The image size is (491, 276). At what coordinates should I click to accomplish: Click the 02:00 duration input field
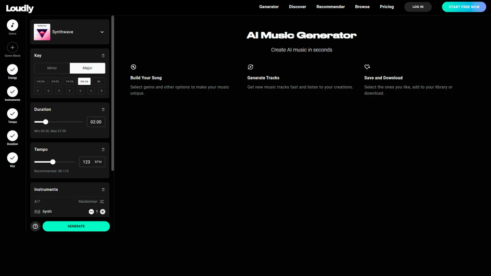click(96, 122)
